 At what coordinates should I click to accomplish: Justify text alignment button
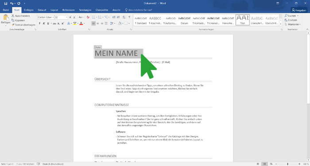106,23
